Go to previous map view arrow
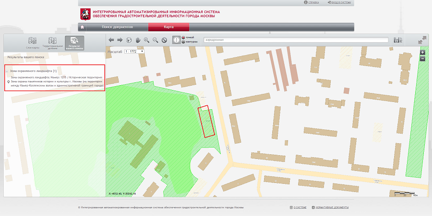432x216 pixels. (111, 40)
